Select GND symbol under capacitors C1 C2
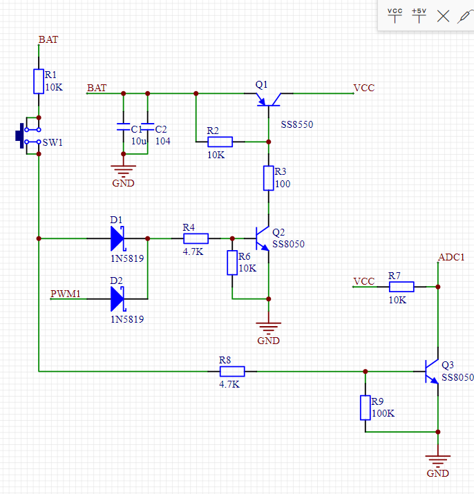474x494 pixels. pos(123,171)
